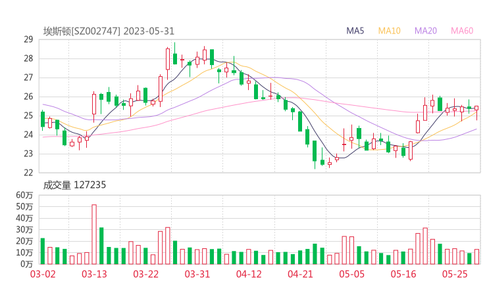The image size is (487, 289).
Task: Click the 03-02 date label
Action: (43, 274)
